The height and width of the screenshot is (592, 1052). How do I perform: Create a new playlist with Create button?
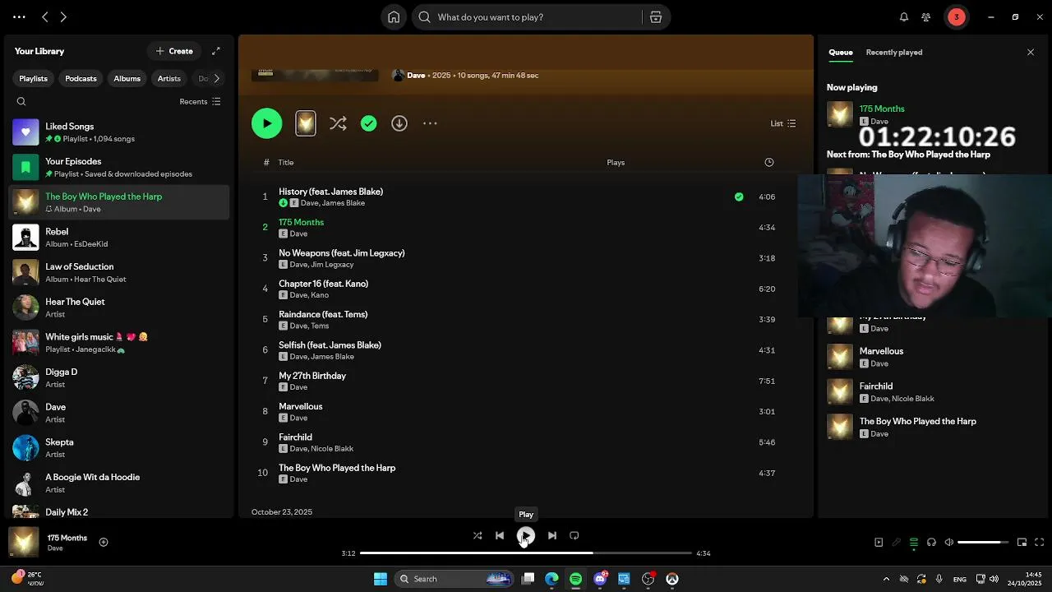click(174, 51)
